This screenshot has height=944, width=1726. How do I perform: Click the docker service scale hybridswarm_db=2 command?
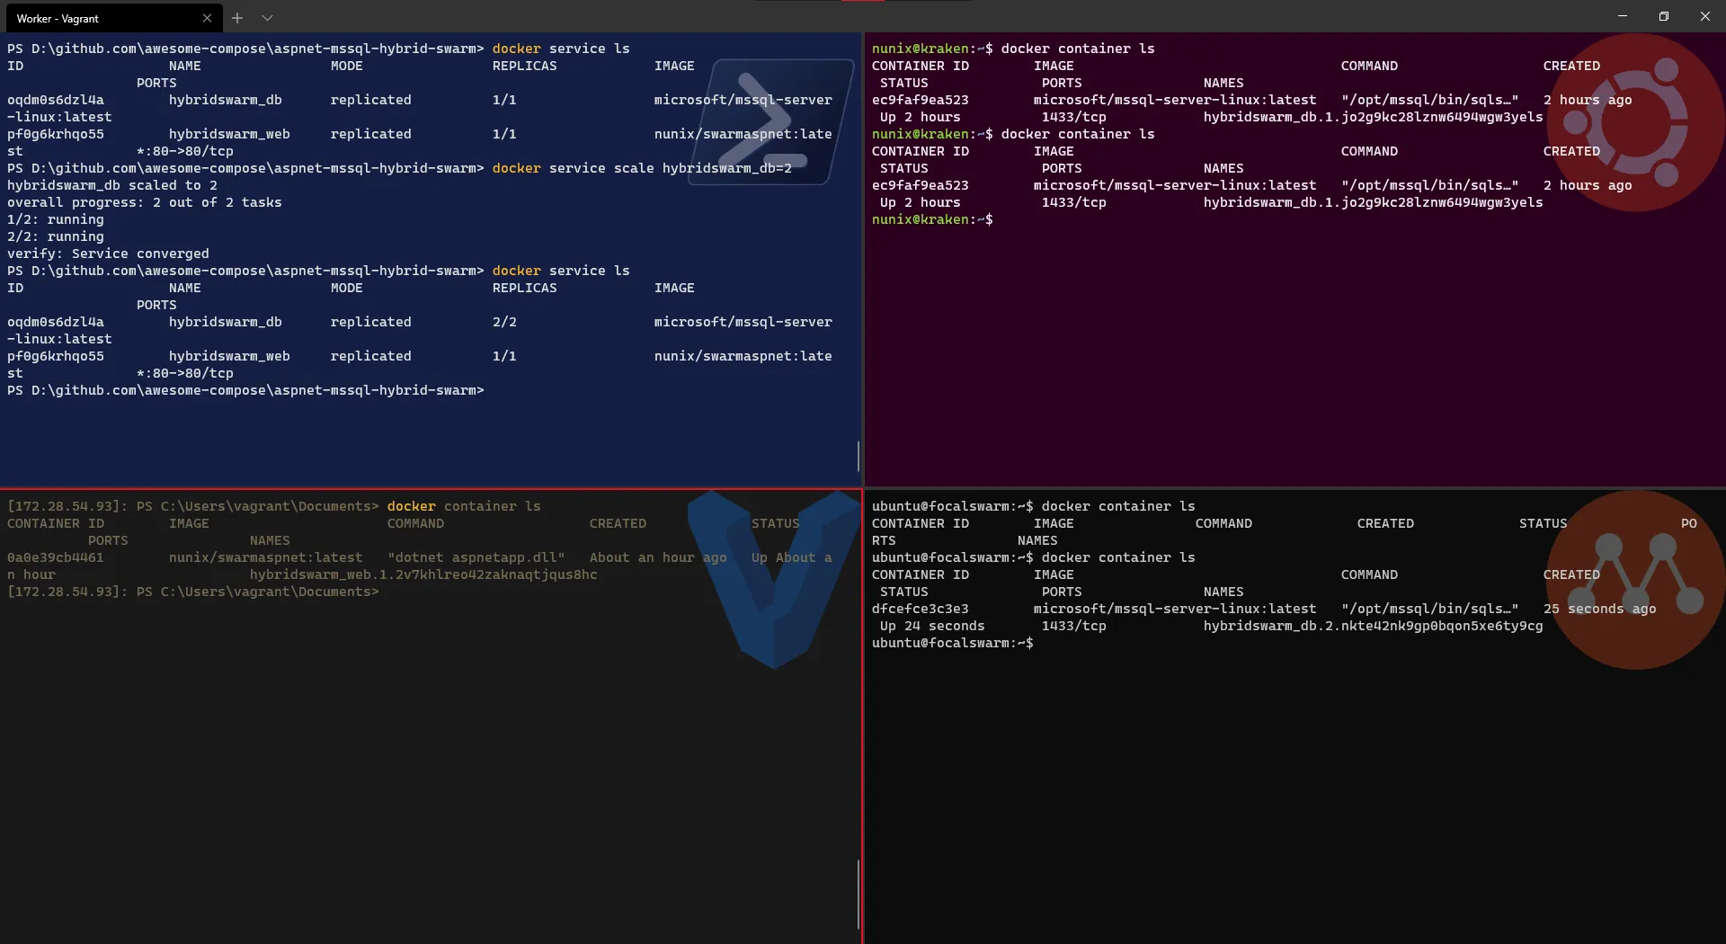[642, 169]
